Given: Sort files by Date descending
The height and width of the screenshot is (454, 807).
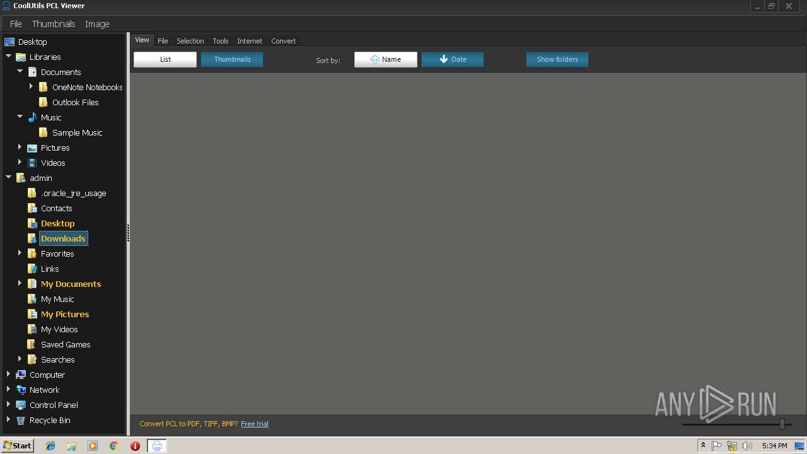Looking at the screenshot, I should (x=453, y=59).
